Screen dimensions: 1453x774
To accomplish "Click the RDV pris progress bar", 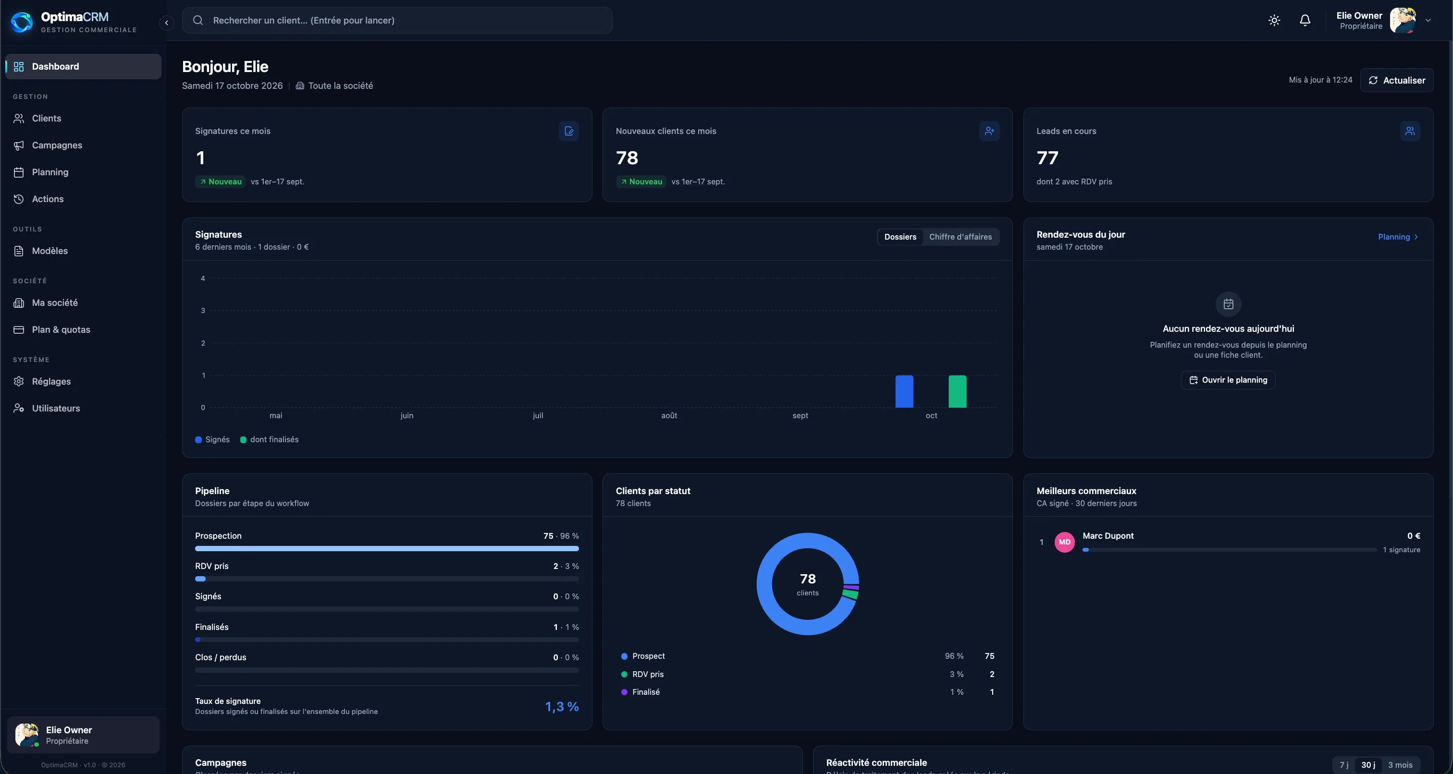I will [x=387, y=579].
